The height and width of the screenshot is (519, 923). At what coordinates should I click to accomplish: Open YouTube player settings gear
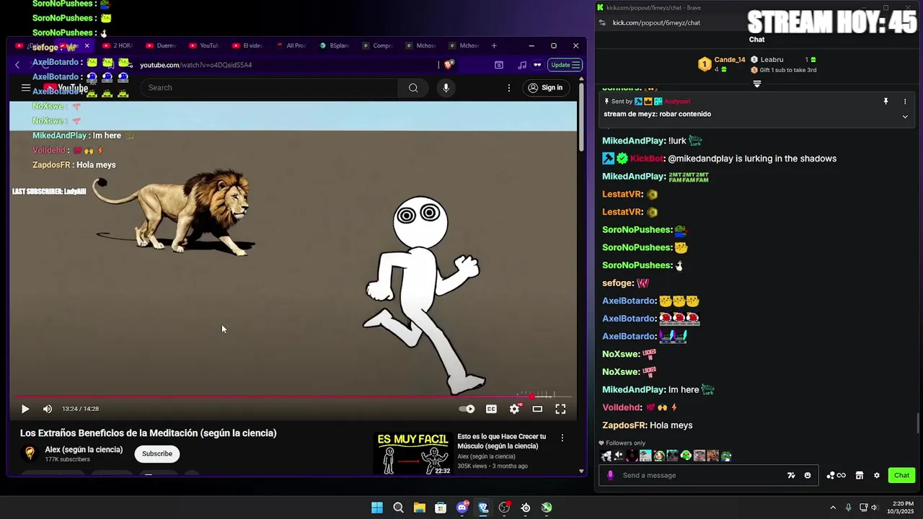[514, 409]
